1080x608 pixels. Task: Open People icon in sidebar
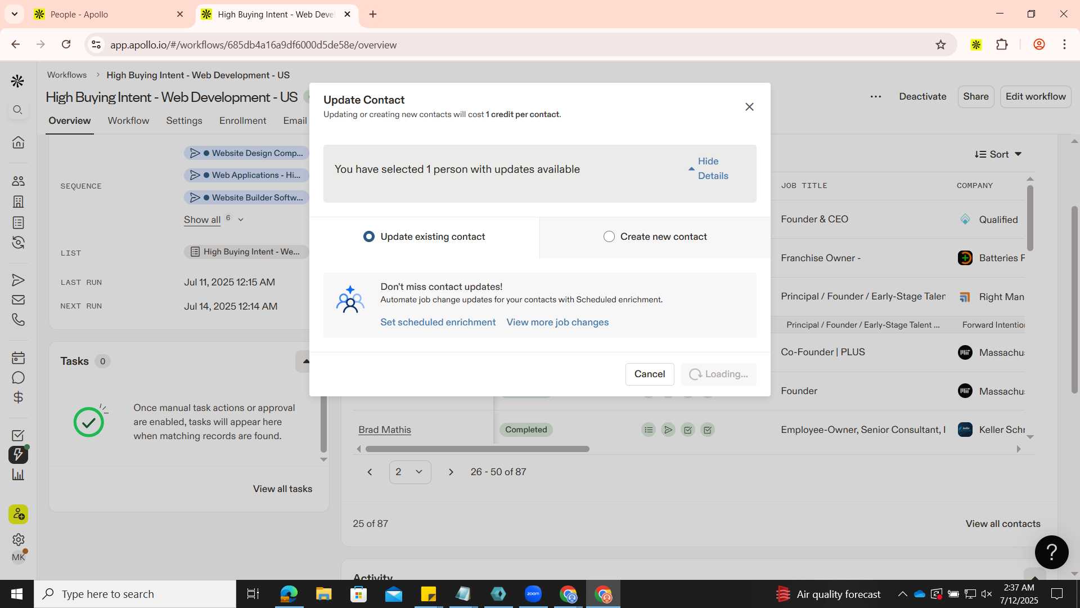18,181
